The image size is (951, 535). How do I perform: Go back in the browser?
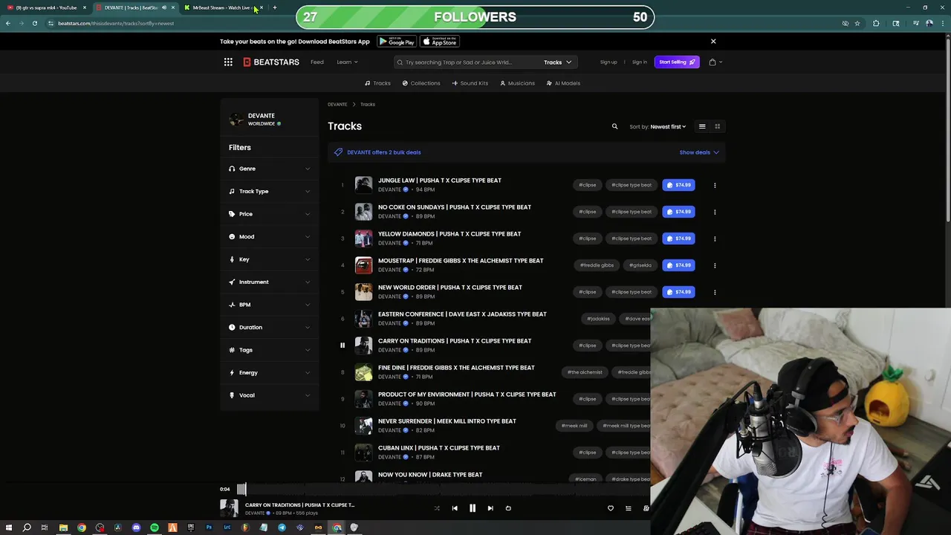tap(8, 23)
